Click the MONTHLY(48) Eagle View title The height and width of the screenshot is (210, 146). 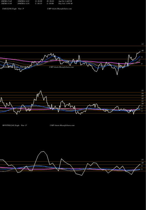(15, 125)
